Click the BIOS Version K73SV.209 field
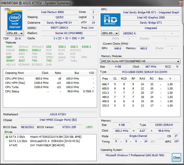This screenshot has width=184, height=165. 69,127
